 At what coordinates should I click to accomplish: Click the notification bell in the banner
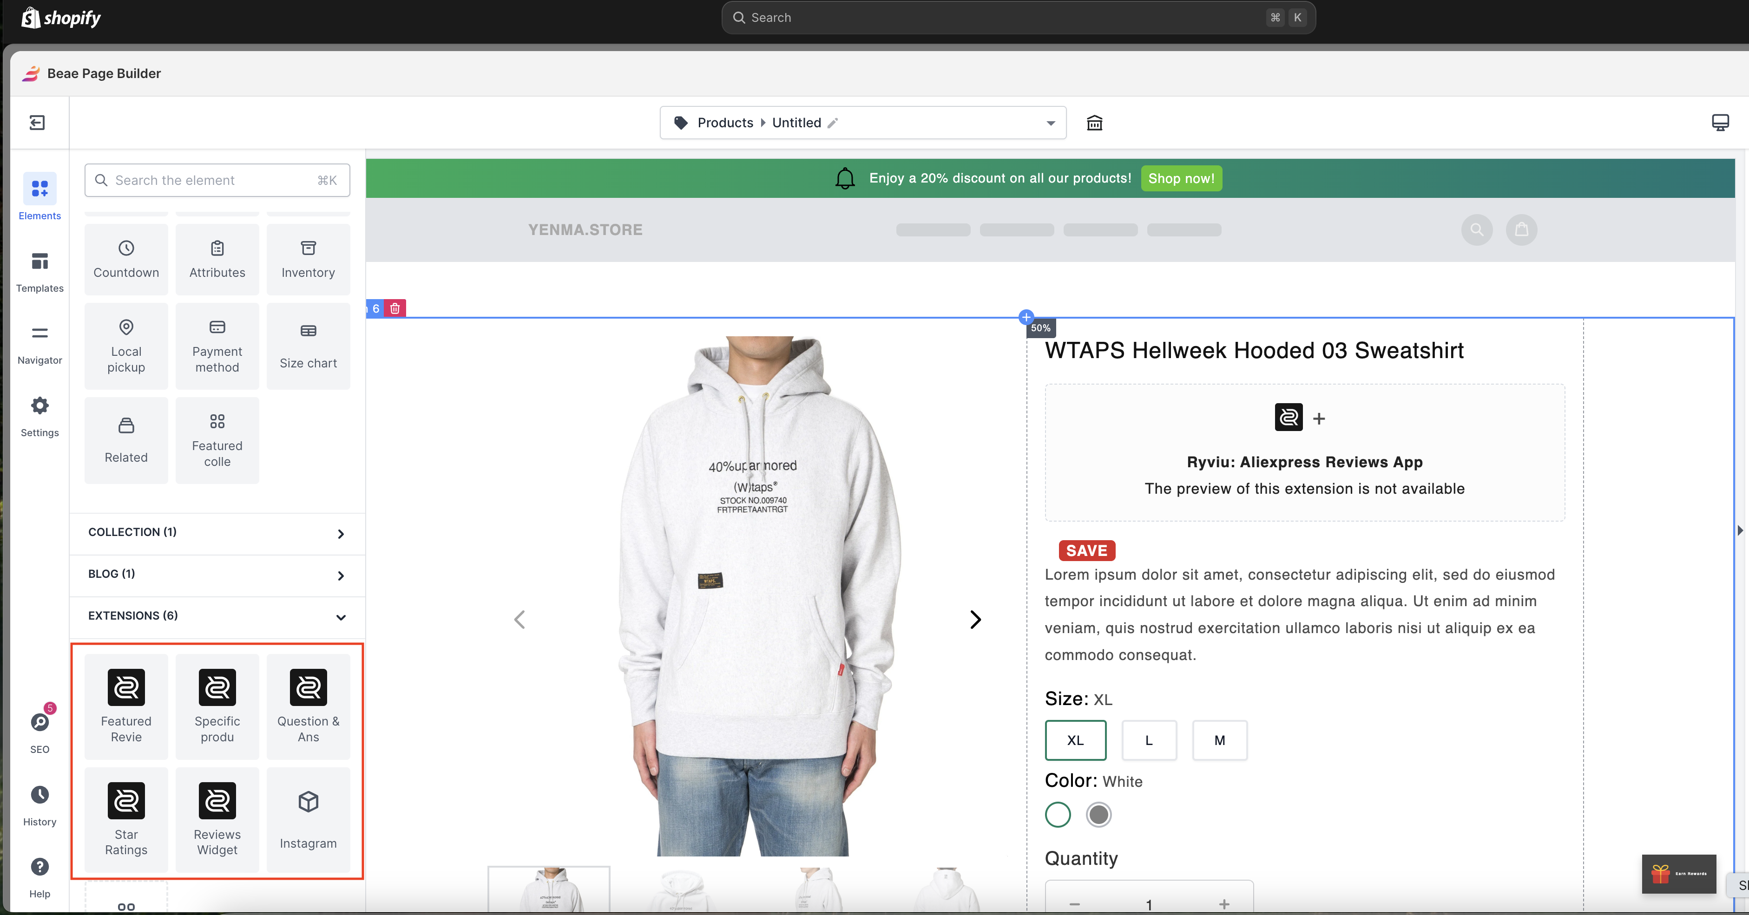[845, 178]
